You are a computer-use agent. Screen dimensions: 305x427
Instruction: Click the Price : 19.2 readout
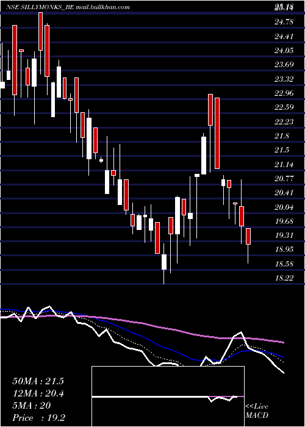pos(38,418)
